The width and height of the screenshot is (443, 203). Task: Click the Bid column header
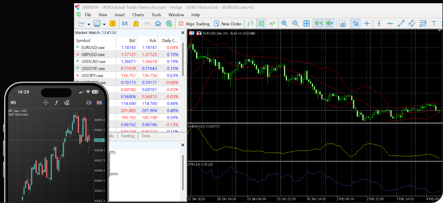[x=126, y=40]
